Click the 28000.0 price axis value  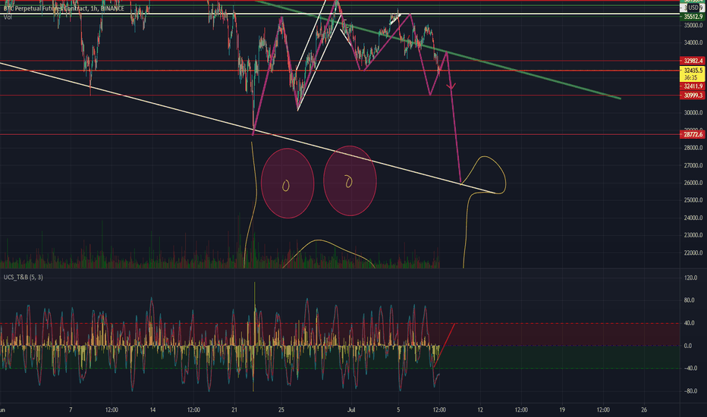point(693,148)
